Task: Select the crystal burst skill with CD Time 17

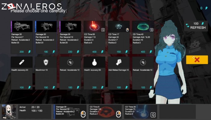Action: click(119, 37)
